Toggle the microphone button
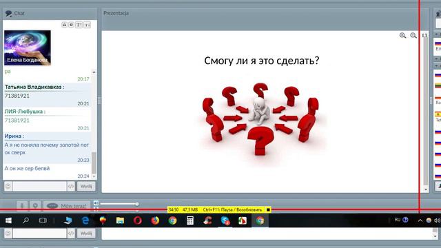441x248 pixels. (x=22, y=206)
